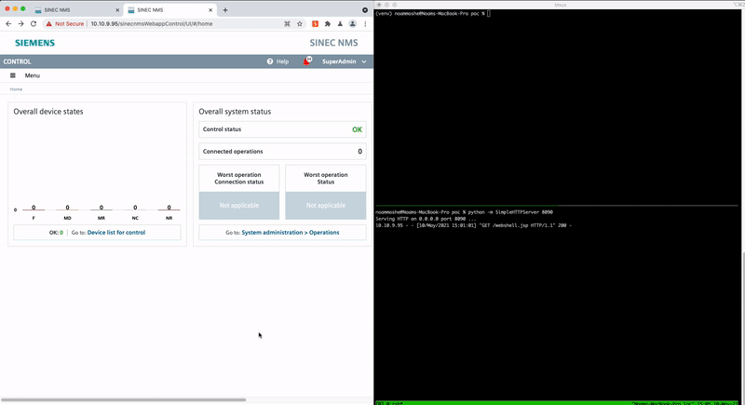
Task: Click the Chrome profile avatar icon
Action: [352, 23]
